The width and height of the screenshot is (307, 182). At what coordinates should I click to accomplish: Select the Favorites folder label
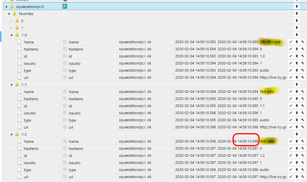coord(26,14)
